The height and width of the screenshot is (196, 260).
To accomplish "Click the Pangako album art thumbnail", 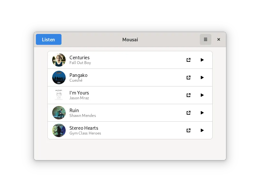I will coord(59,78).
